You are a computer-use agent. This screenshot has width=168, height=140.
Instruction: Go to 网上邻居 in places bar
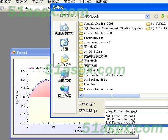[64, 92]
